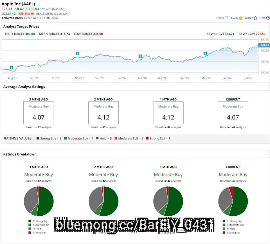Click 1 Strong Sell under 3 MTHS AGO pie
The image size is (270, 244).
point(37,233)
